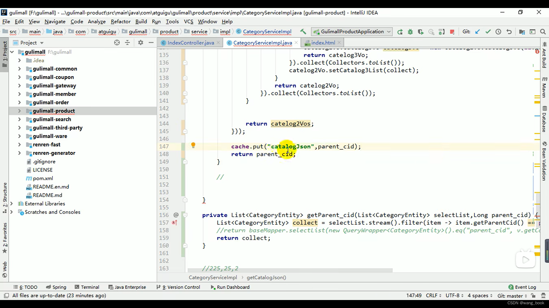This screenshot has width=549, height=308.
Task: Toggle code fold marker at line 149
Action: click(185, 162)
